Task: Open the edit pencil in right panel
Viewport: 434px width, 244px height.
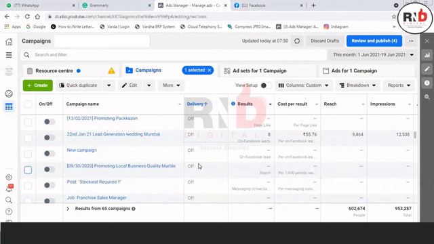Action: point(427,69)
